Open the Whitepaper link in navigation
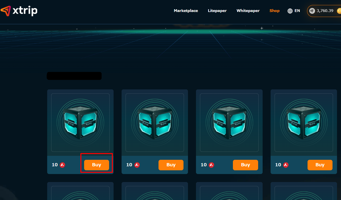The width and height of the screenshot is (341, 200). click(x=248, y=11)
